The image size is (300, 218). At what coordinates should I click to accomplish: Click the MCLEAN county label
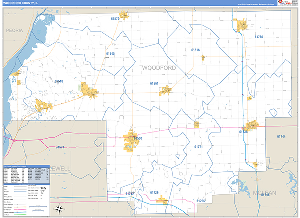click(265, 193)
